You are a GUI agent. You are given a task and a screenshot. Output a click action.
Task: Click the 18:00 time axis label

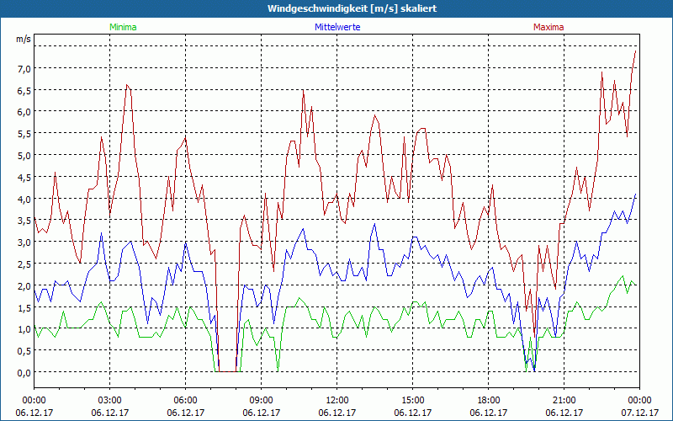[489, 401]
